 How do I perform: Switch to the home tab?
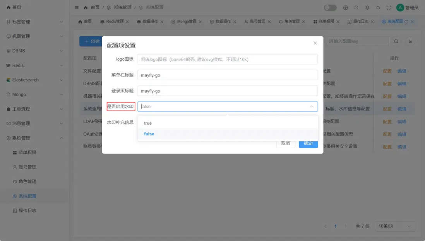pos(85,21)
